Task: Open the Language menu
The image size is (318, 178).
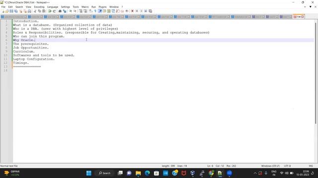Action: (x=53, y=7)
